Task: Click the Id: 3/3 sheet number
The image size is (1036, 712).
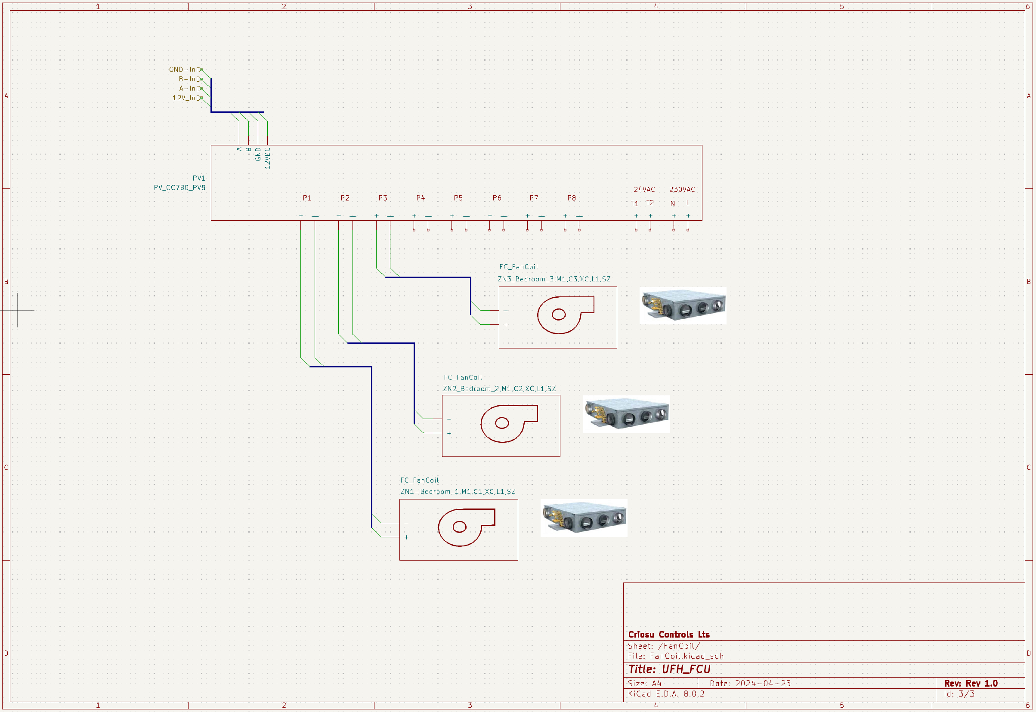Action: 959,694
